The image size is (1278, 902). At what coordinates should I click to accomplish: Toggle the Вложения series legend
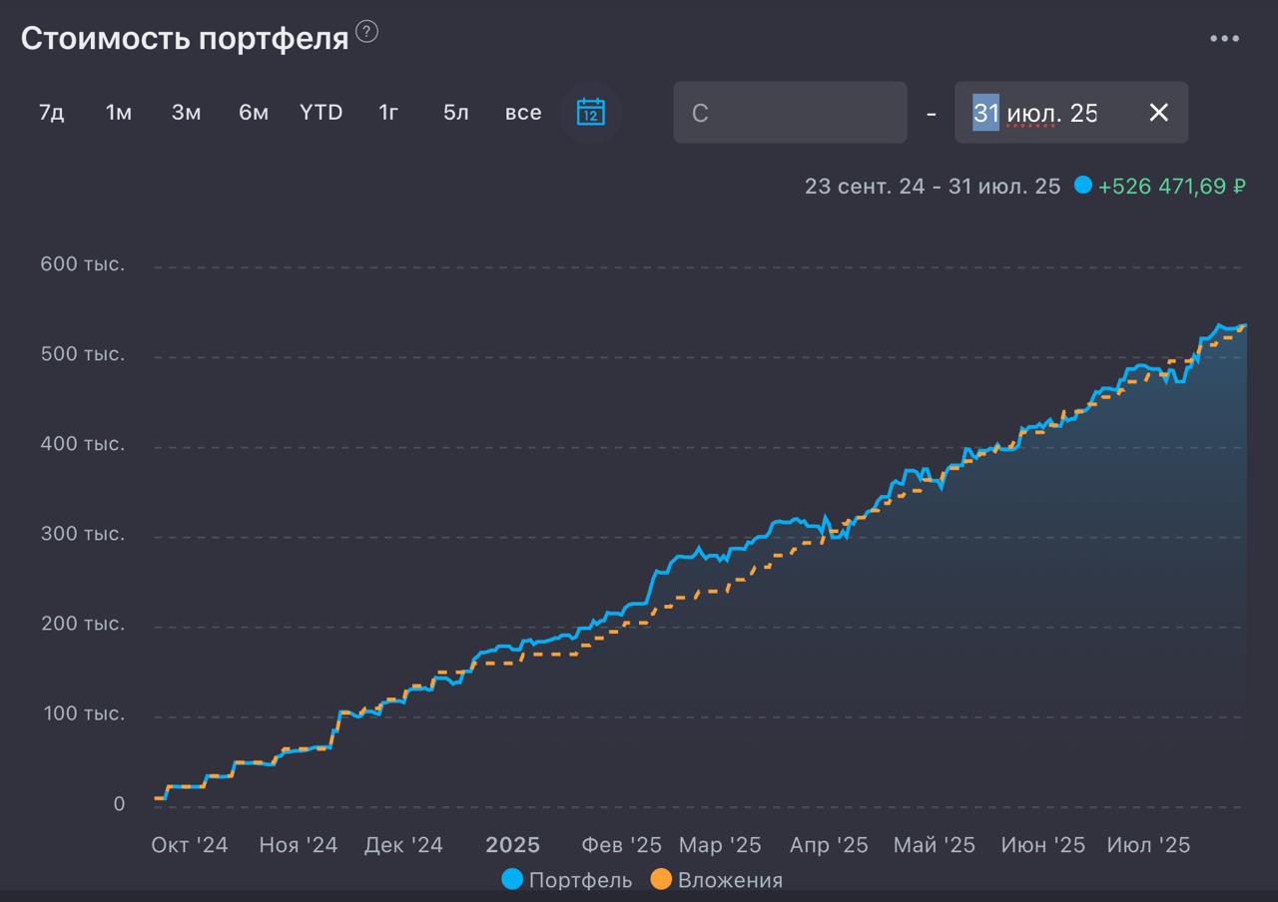(716, 879)
